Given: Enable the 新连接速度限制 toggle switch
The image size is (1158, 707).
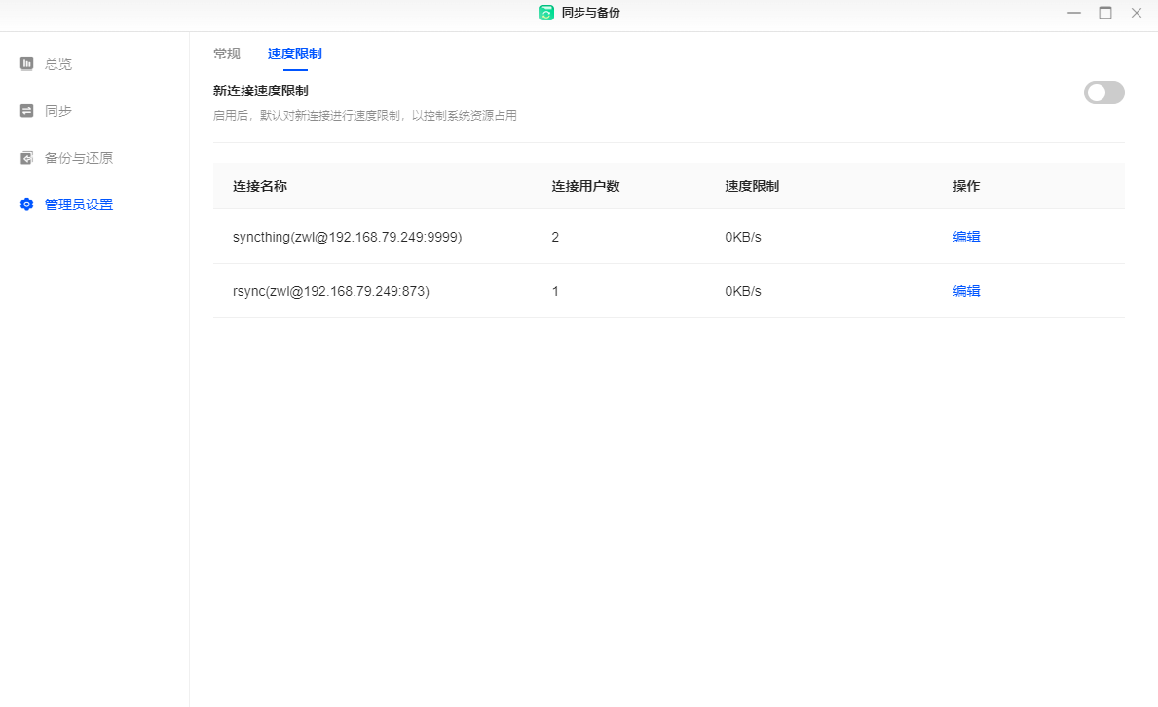Looking at the screenshot, I should [x=1104, y=93].
